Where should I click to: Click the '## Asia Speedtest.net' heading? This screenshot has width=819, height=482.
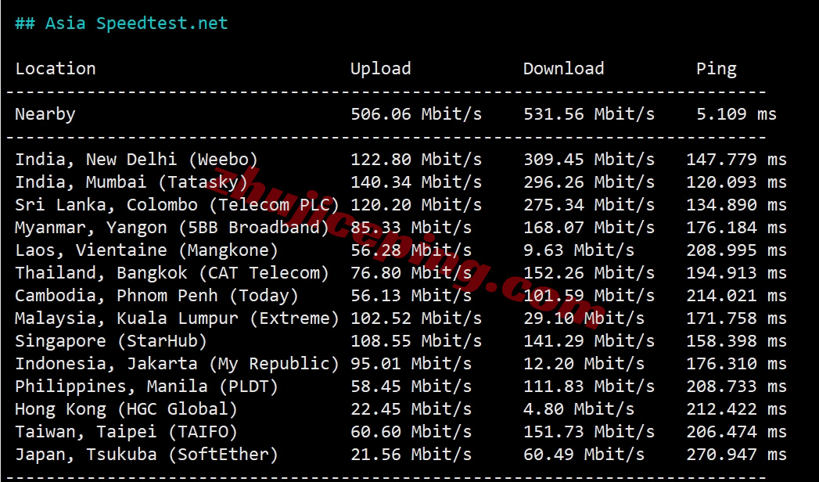pos(121,23)
